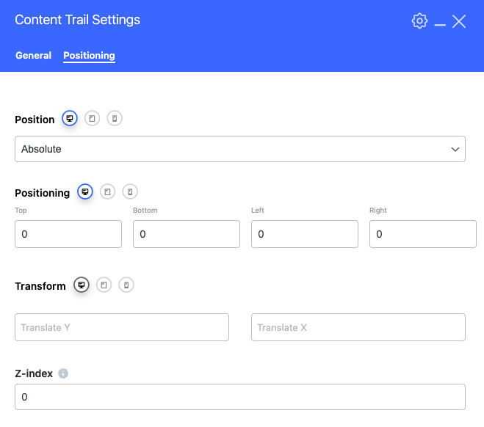Choose desktop breakpoint for Positioning
The height and width of the screenshot is (427, 484).
85,192
